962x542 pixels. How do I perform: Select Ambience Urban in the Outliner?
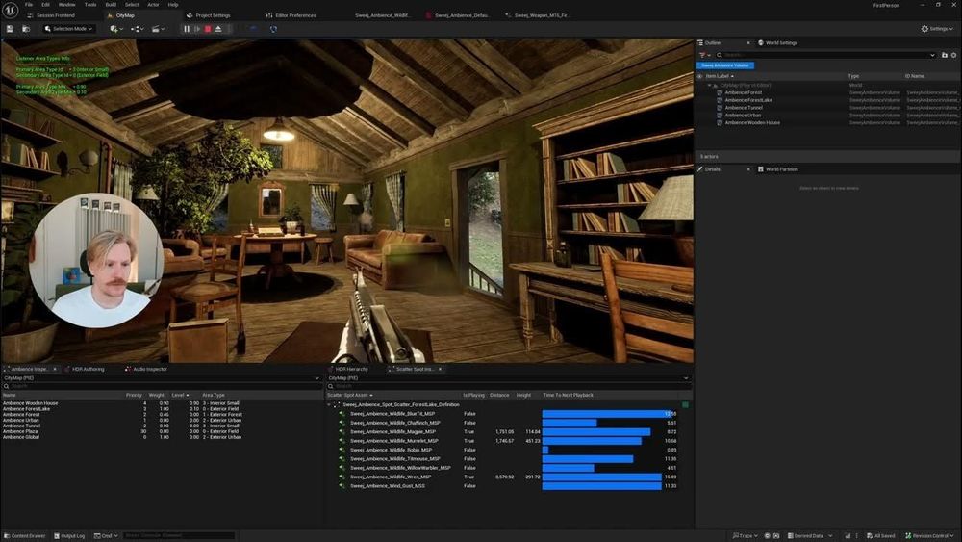pos(743,115)
